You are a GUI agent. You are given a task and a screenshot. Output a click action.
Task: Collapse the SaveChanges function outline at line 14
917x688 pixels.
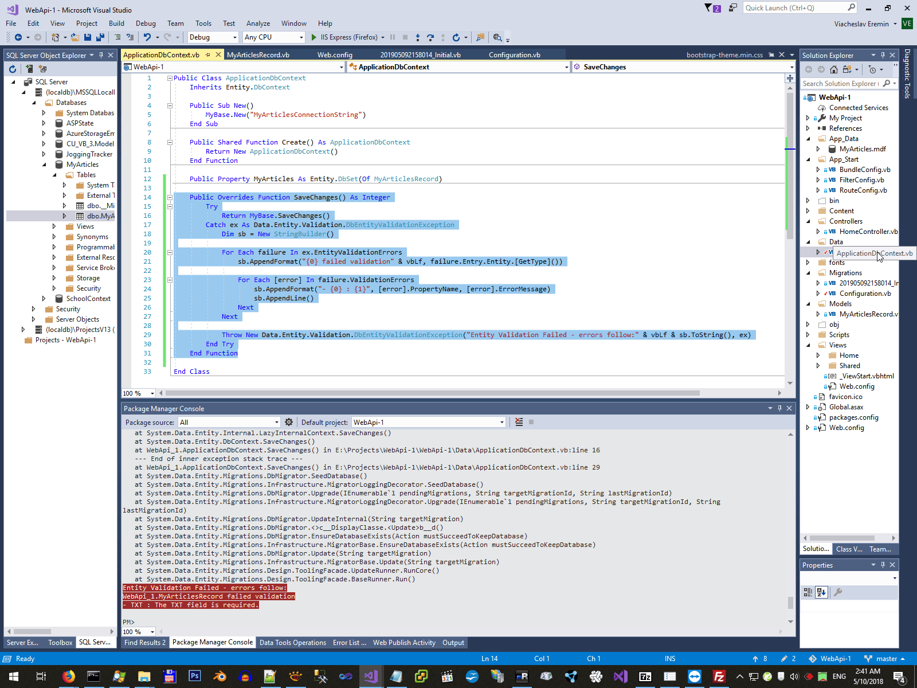coord(170,197)
